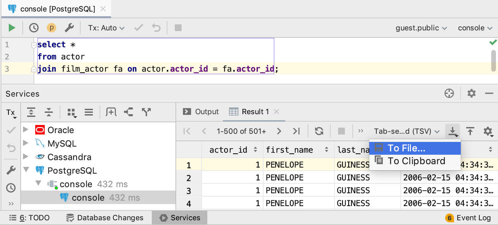Go to first page of results
498x225 pixels.
[187, 131]
